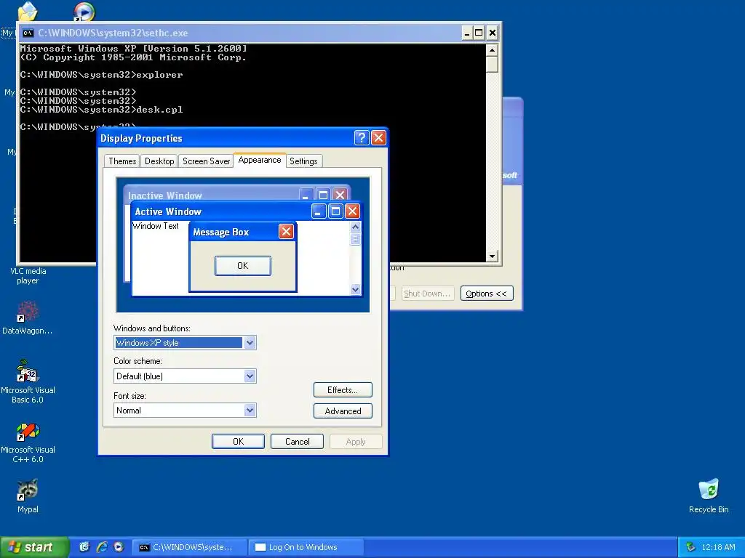Expand the Color scheme dropdown
The image size is (745, 558).
click(x=250, y=376)
